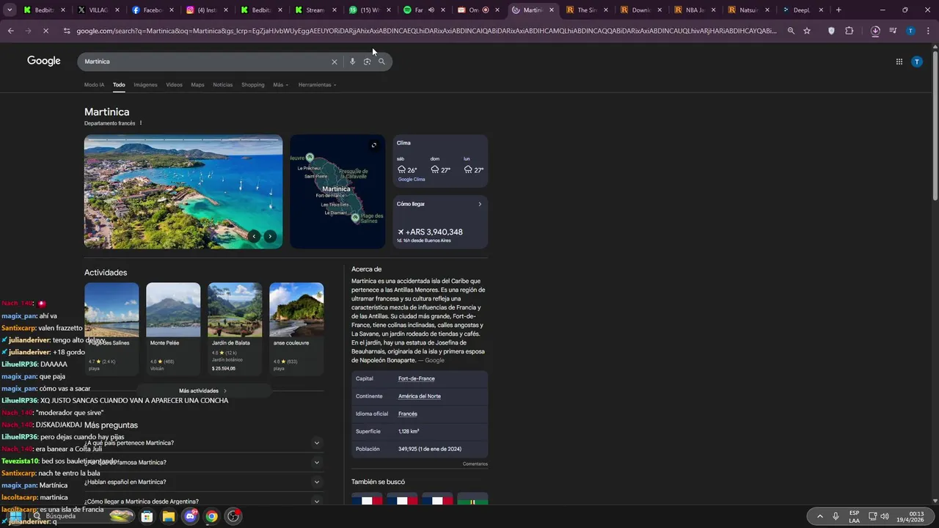Select the Videos results tab
The width and height of the screenshot is (939, 528).
click(x=174, y=84)
